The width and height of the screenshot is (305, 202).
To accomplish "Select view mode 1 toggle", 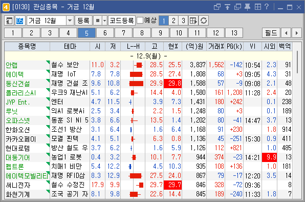I will click(164, 21).
